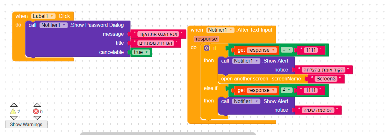The image size is (390, 135).
Task: Edit the 1111 text in the else-if condition
Action: [310, 90]
